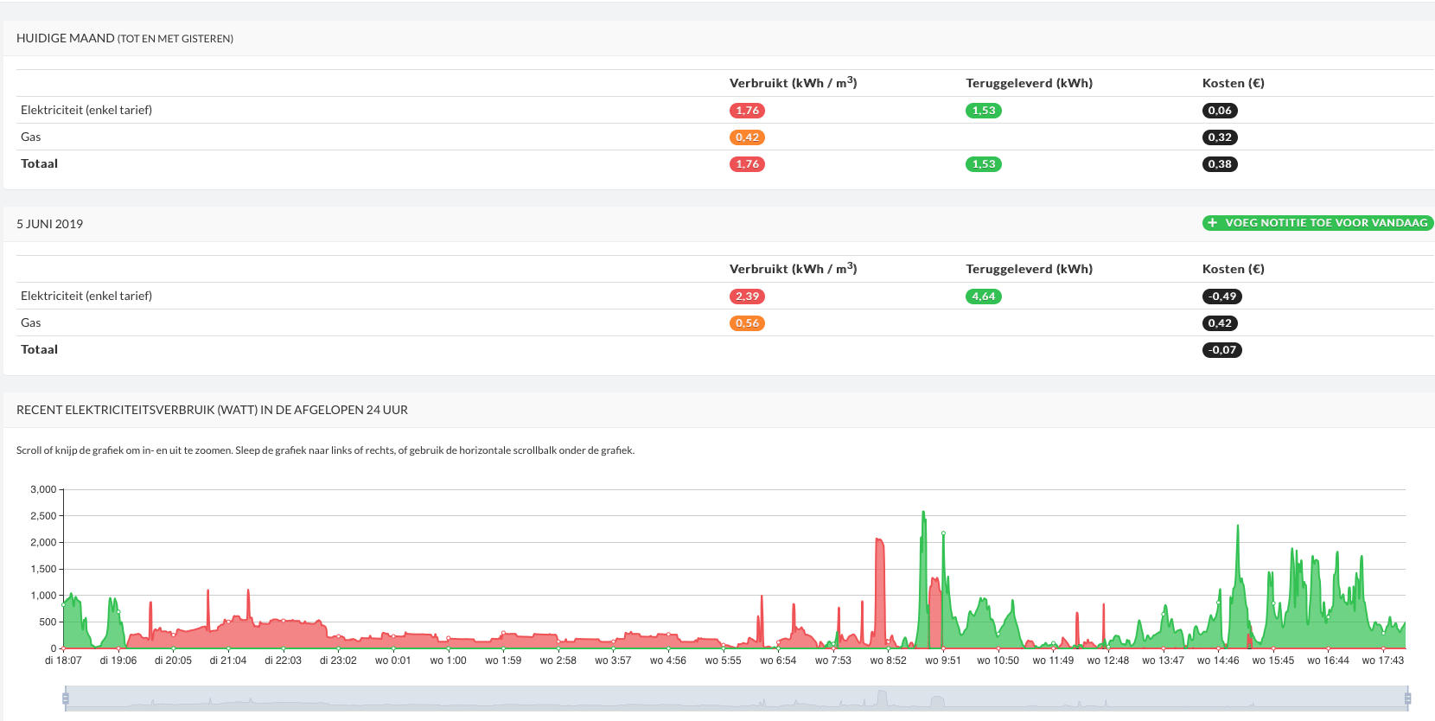Click green 1,53 badge in monthly Totaal row
The width and height of the screenshot is (1435, 721).
(x=983, y=164)
